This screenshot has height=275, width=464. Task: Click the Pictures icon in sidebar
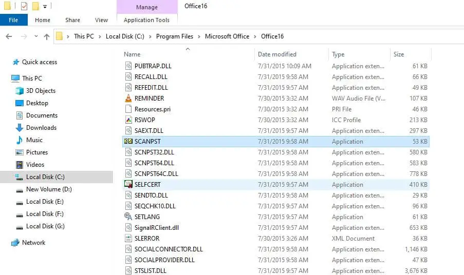[19, 152]
